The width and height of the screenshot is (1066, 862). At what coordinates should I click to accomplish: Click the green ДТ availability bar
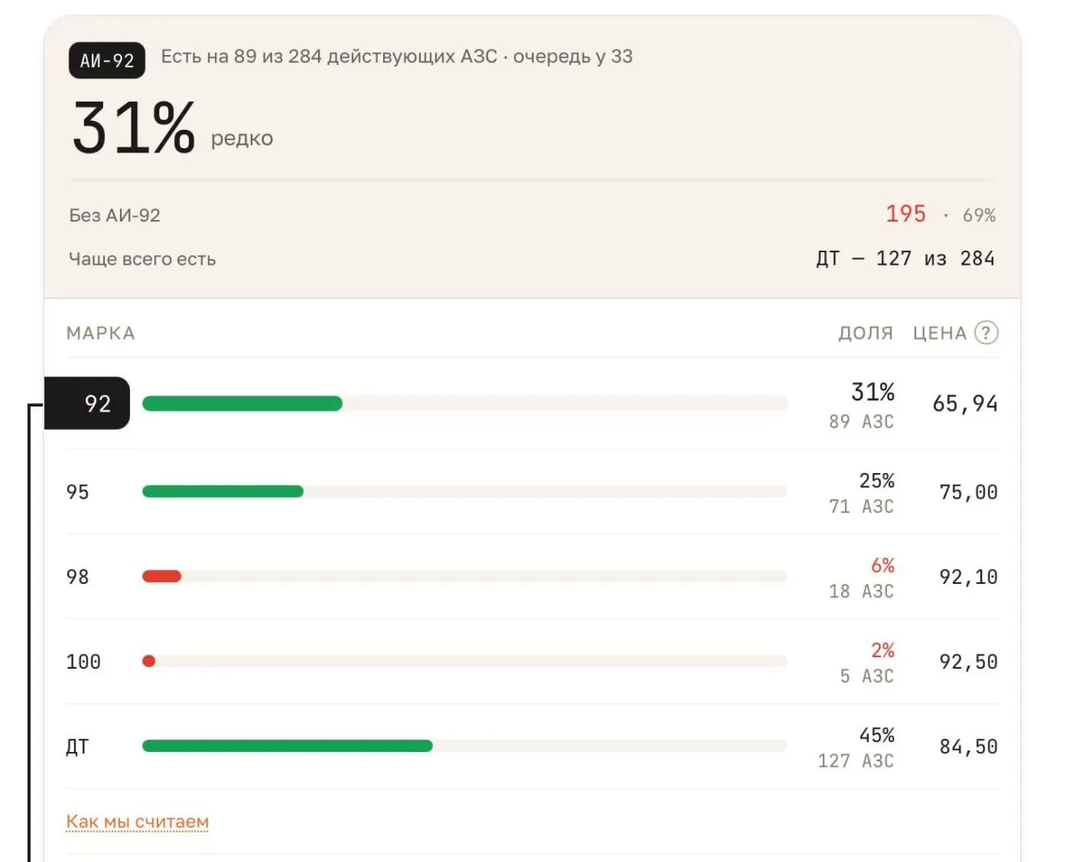click(x=287, y=746)
